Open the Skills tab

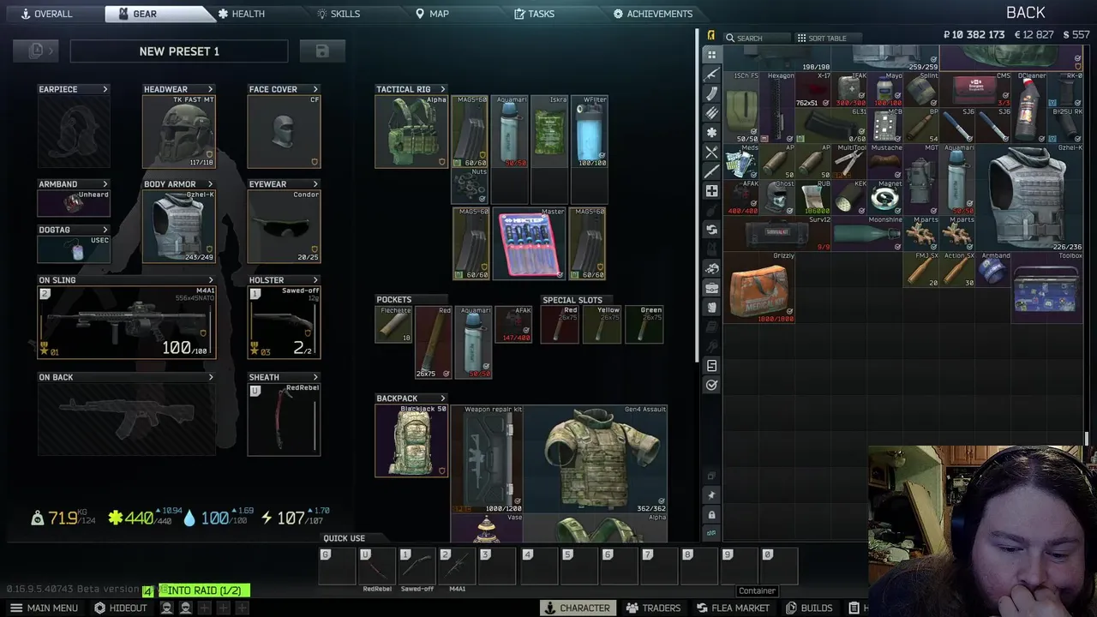(339, 14)
